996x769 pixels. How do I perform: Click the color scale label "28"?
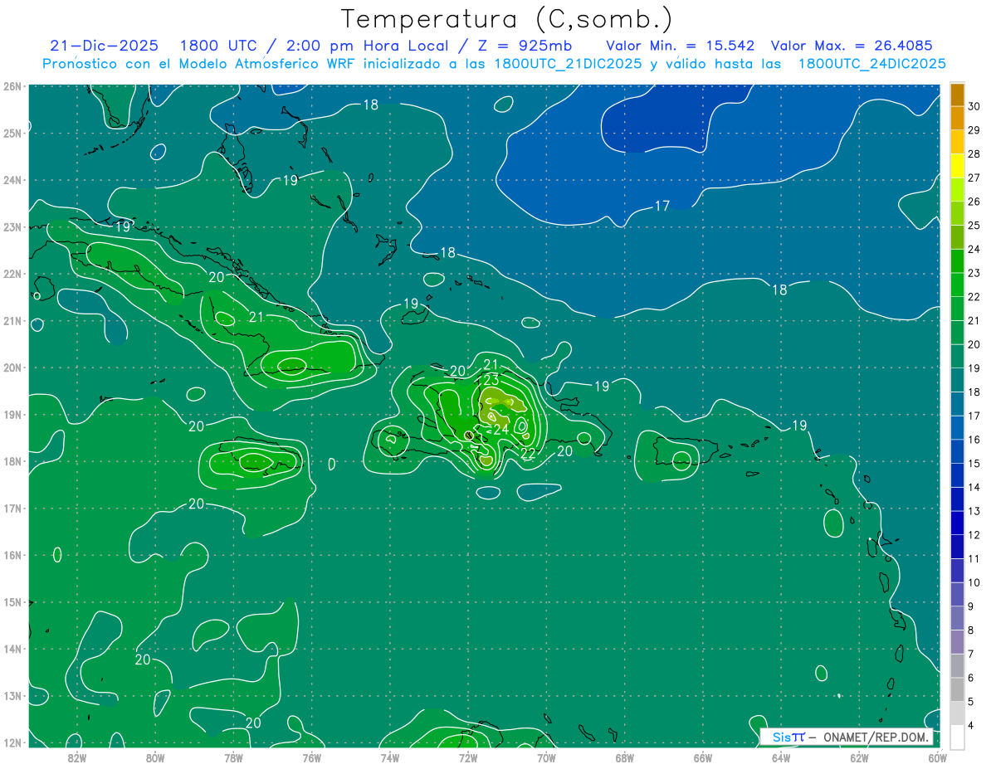click(x=974, y=154)
